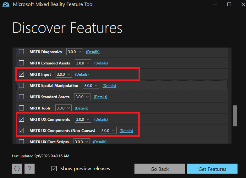This screenshot has width=246, height=178.
Task: Open MRTK UX Components version dropdown
Action: tap(83, 119)
